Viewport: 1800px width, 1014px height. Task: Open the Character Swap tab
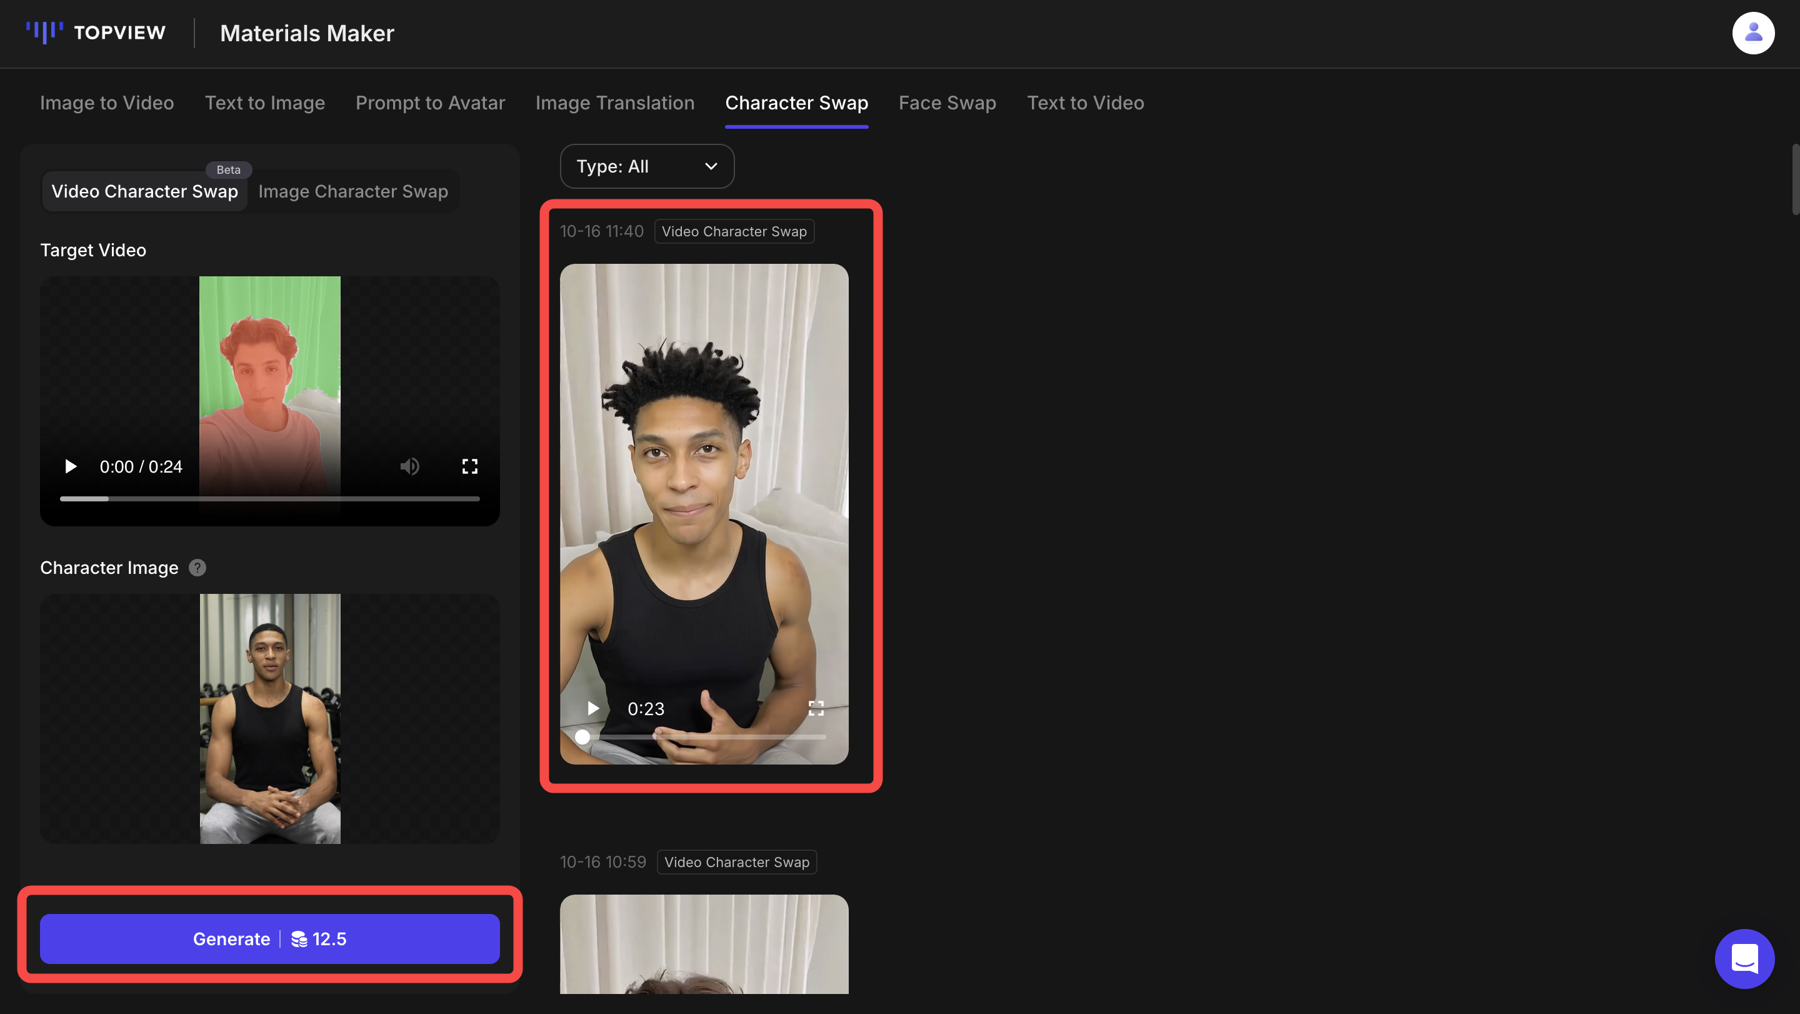tap(797, 103)
